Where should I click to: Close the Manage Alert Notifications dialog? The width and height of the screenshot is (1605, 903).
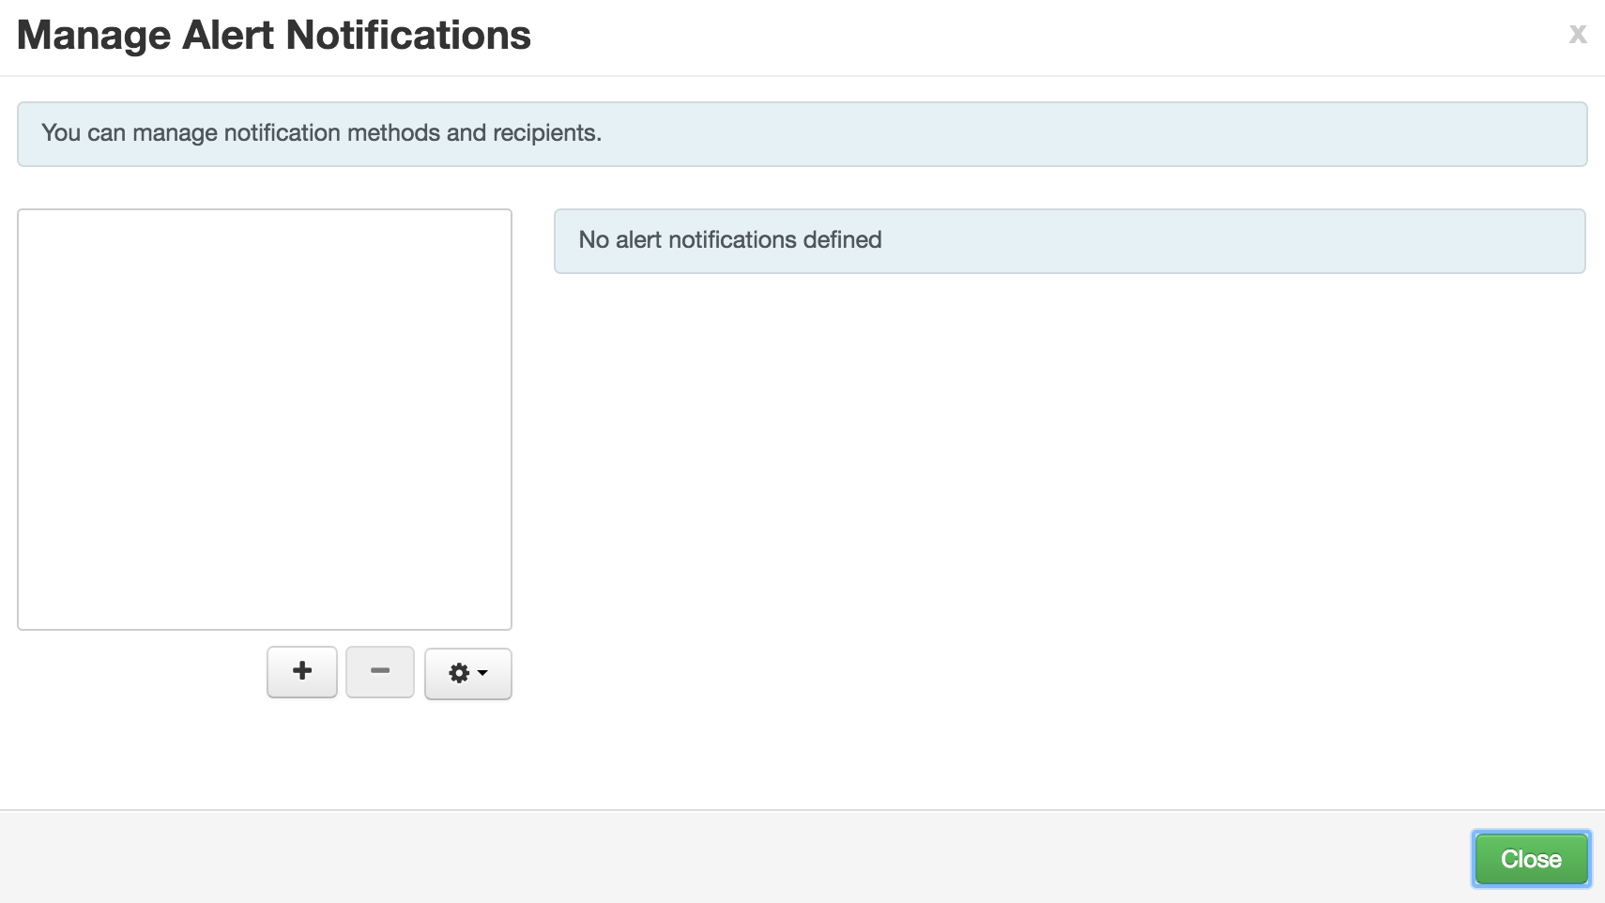pyautogui.click(x=1531, y=857)
